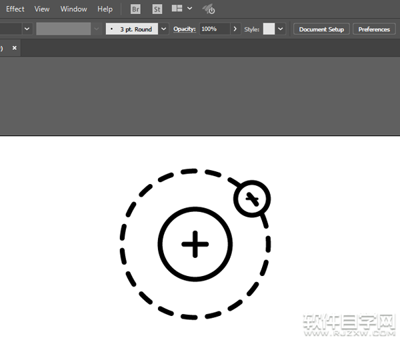Click the Preferences button

point(374,29)
